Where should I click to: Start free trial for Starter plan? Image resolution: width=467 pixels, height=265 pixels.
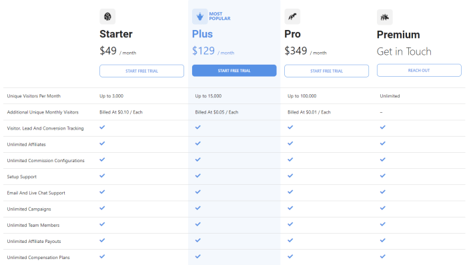click(x=141, y=71)
